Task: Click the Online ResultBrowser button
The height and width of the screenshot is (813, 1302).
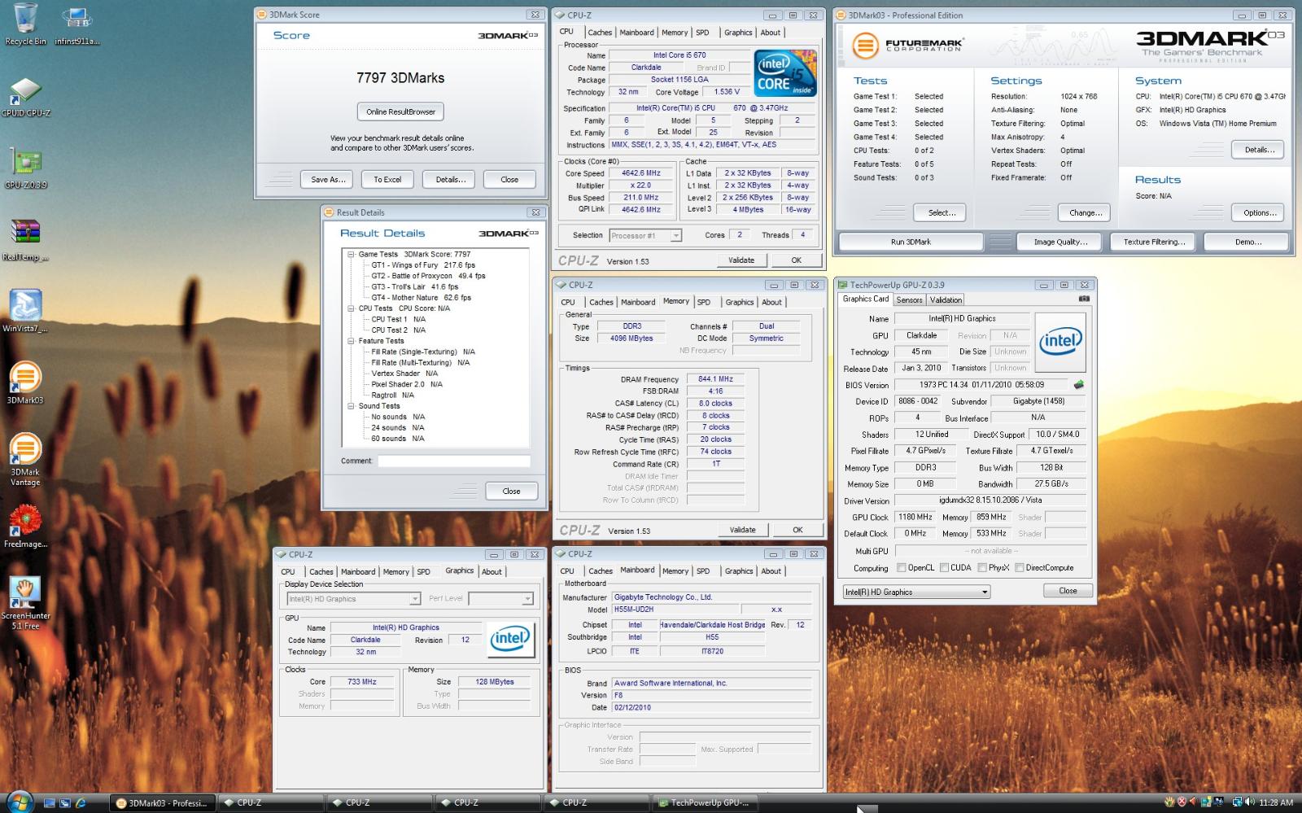Action: click(x=400, y=111)
